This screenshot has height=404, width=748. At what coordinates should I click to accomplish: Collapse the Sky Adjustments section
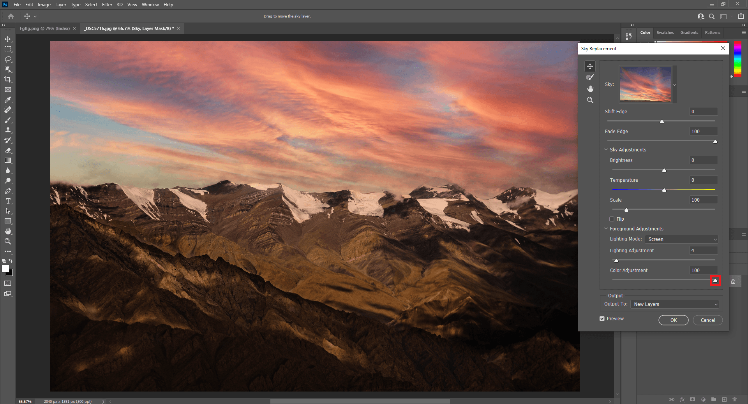click(606, 150)
